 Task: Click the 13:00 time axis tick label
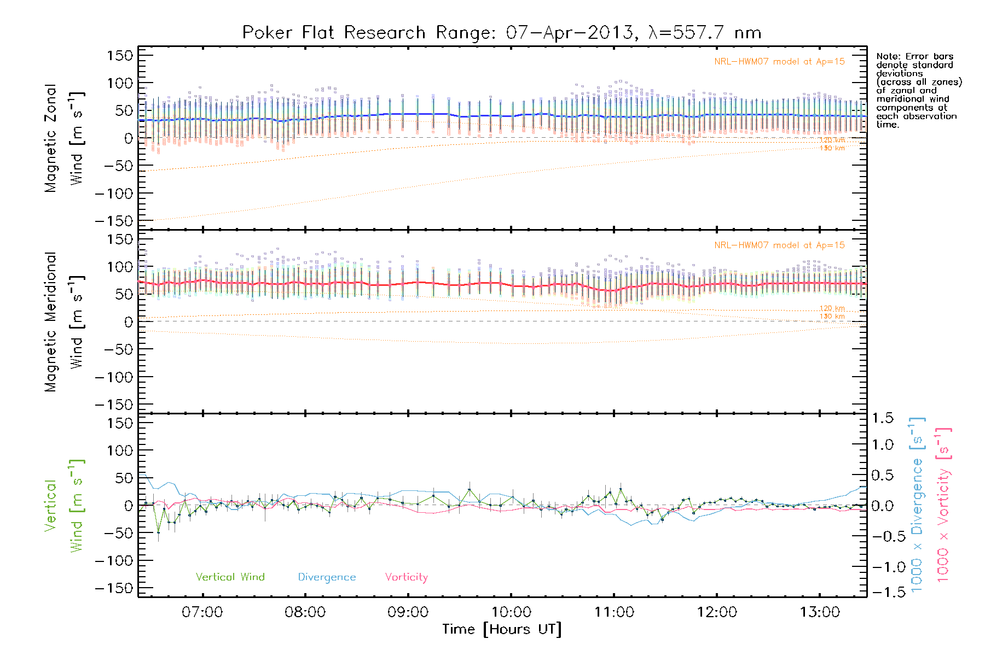point(820,612)
